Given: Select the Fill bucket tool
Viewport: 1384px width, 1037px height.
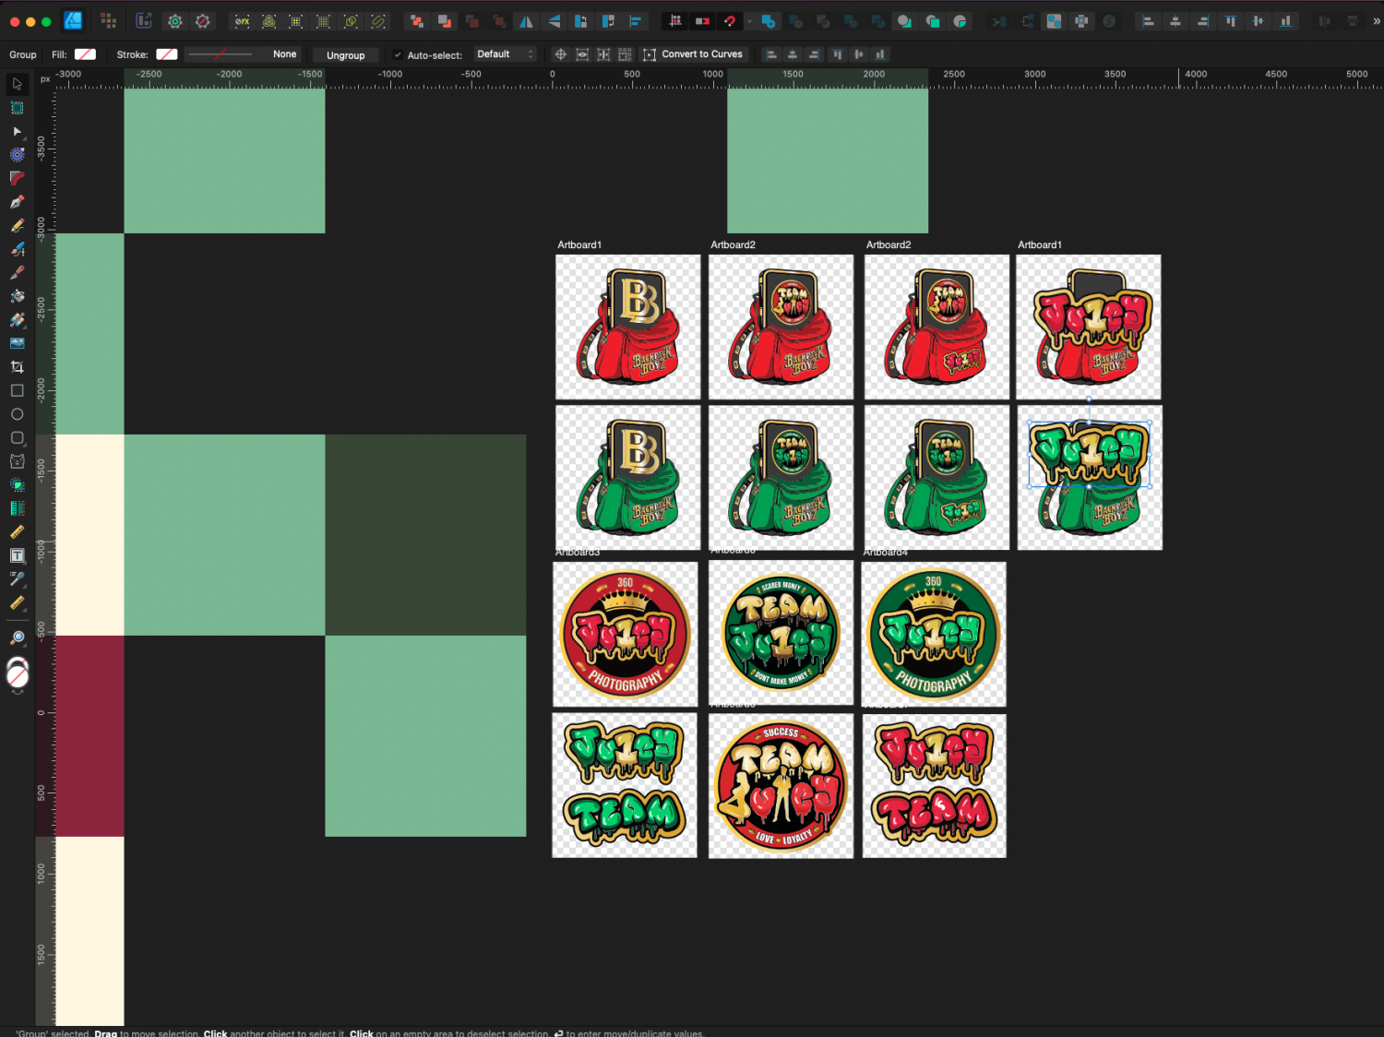Looking at the screenshot, I should [17, 296].
